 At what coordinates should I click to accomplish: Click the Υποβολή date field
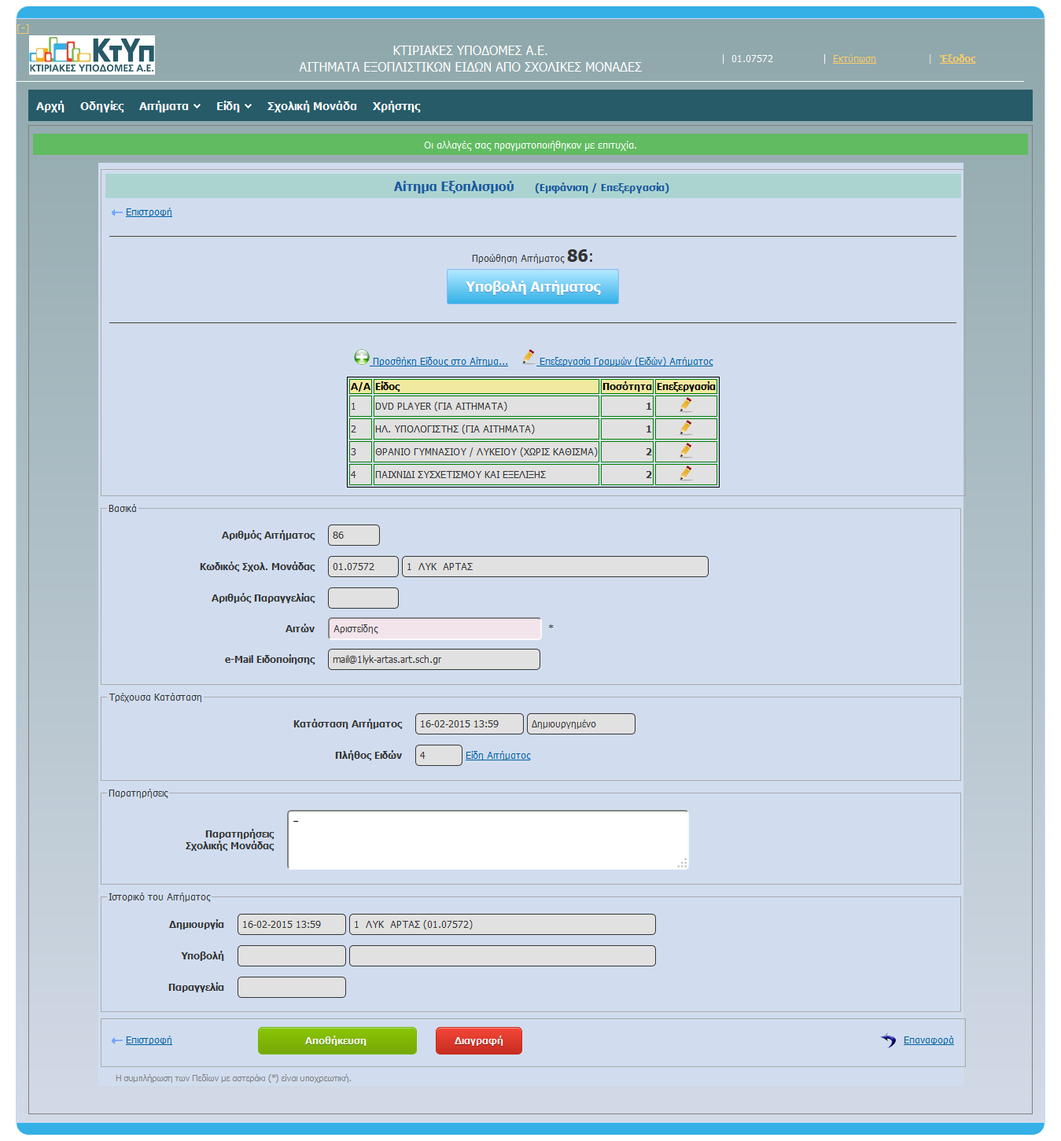292,955
